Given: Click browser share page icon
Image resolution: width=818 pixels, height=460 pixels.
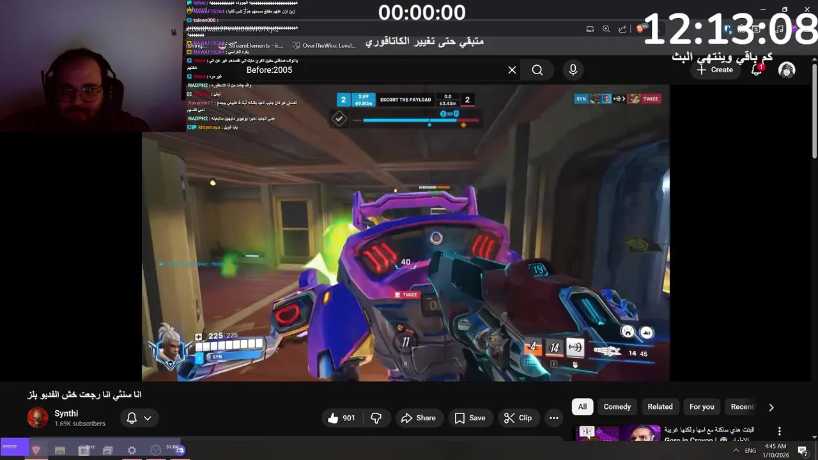Looking at the screenshot, I should (x=622, y=29).
